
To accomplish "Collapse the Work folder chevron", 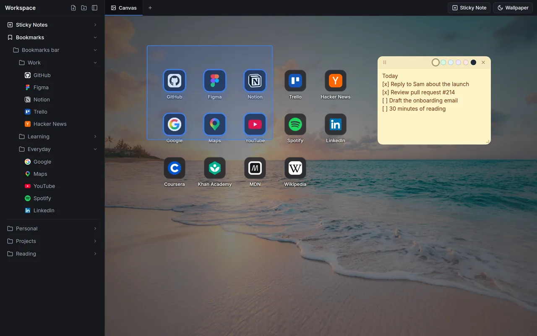I will pyautogui.click(x=95, y=63).
